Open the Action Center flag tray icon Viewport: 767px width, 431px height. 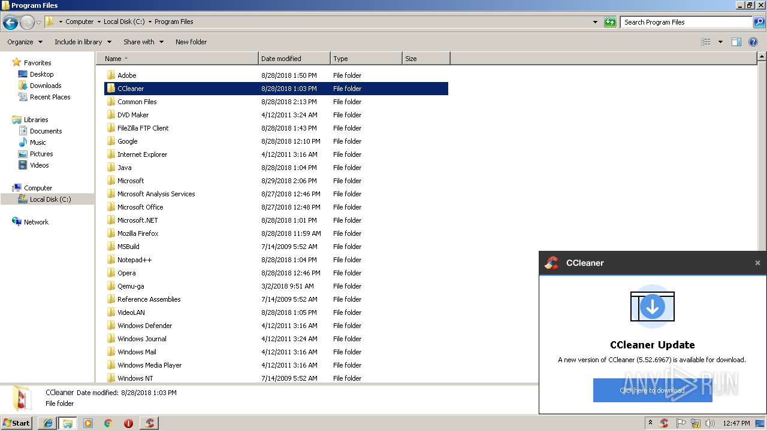click(681, 423)
